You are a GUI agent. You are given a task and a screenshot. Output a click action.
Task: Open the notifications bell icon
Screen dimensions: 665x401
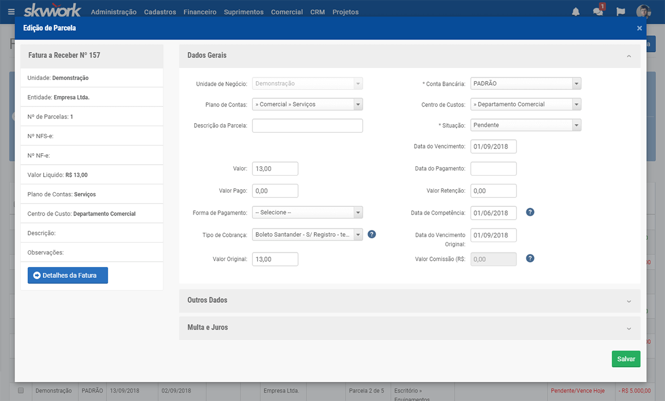coord(576,11)
